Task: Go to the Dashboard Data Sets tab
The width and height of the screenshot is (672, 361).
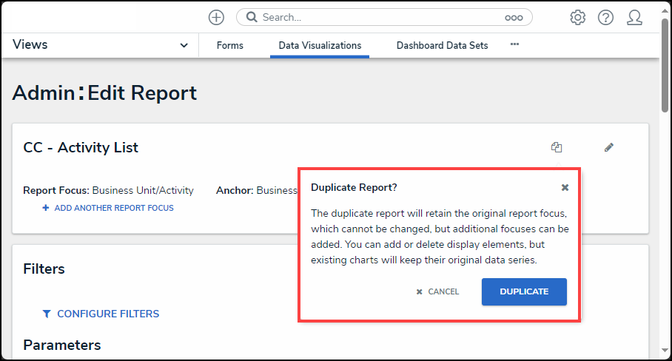Action: 442,45
